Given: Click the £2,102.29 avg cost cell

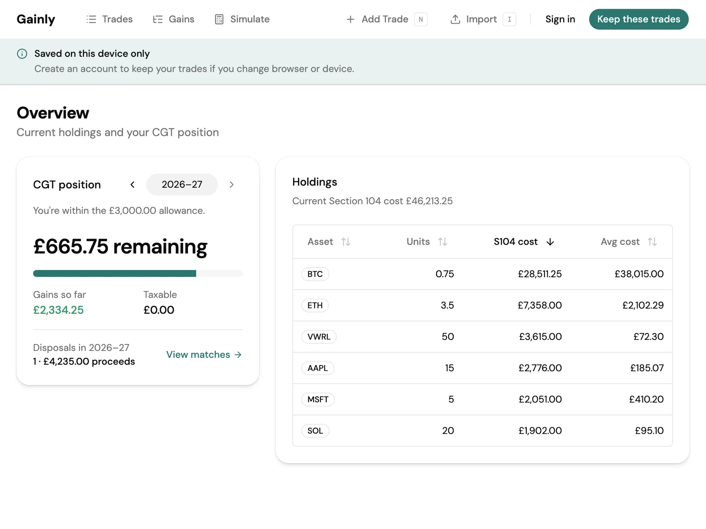Looking at the screenshot, I should (x=643, y=305).
